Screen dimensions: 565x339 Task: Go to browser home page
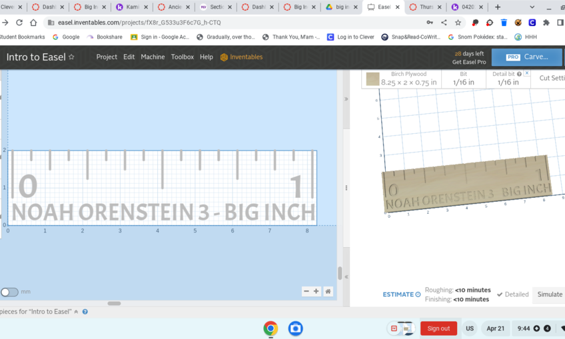33,23
